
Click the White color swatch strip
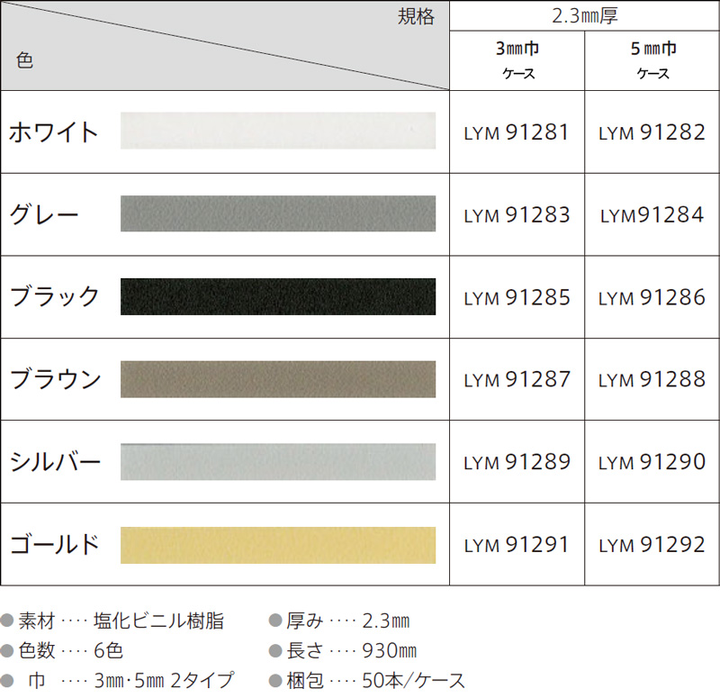[x=278, y=131]
